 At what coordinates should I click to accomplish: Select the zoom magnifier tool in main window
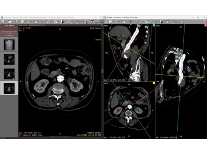(x=72, y=21)
